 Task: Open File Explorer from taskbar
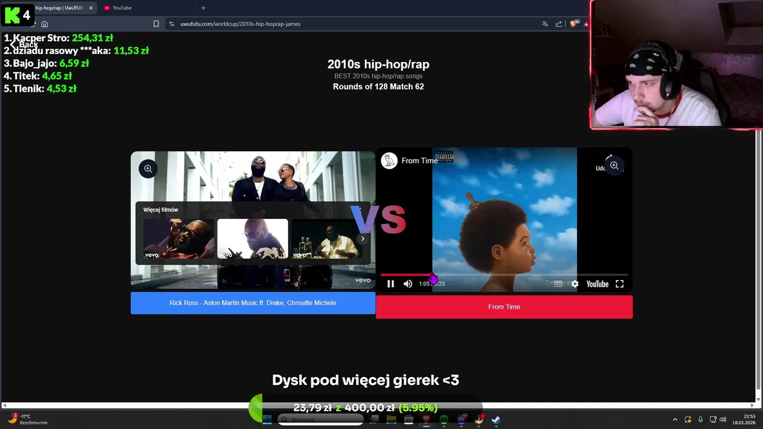click(391, 419)
